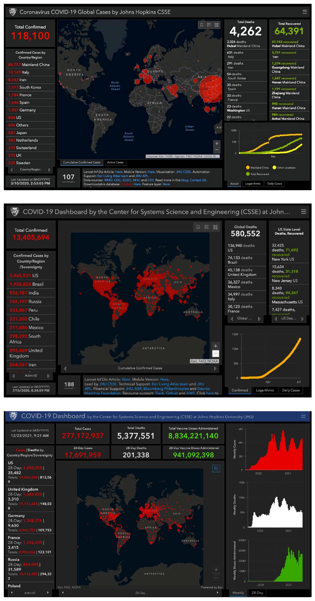
Task: Switch 3/10/2020 chart to Daily Cases tab
Action: (x=275, y=184)
